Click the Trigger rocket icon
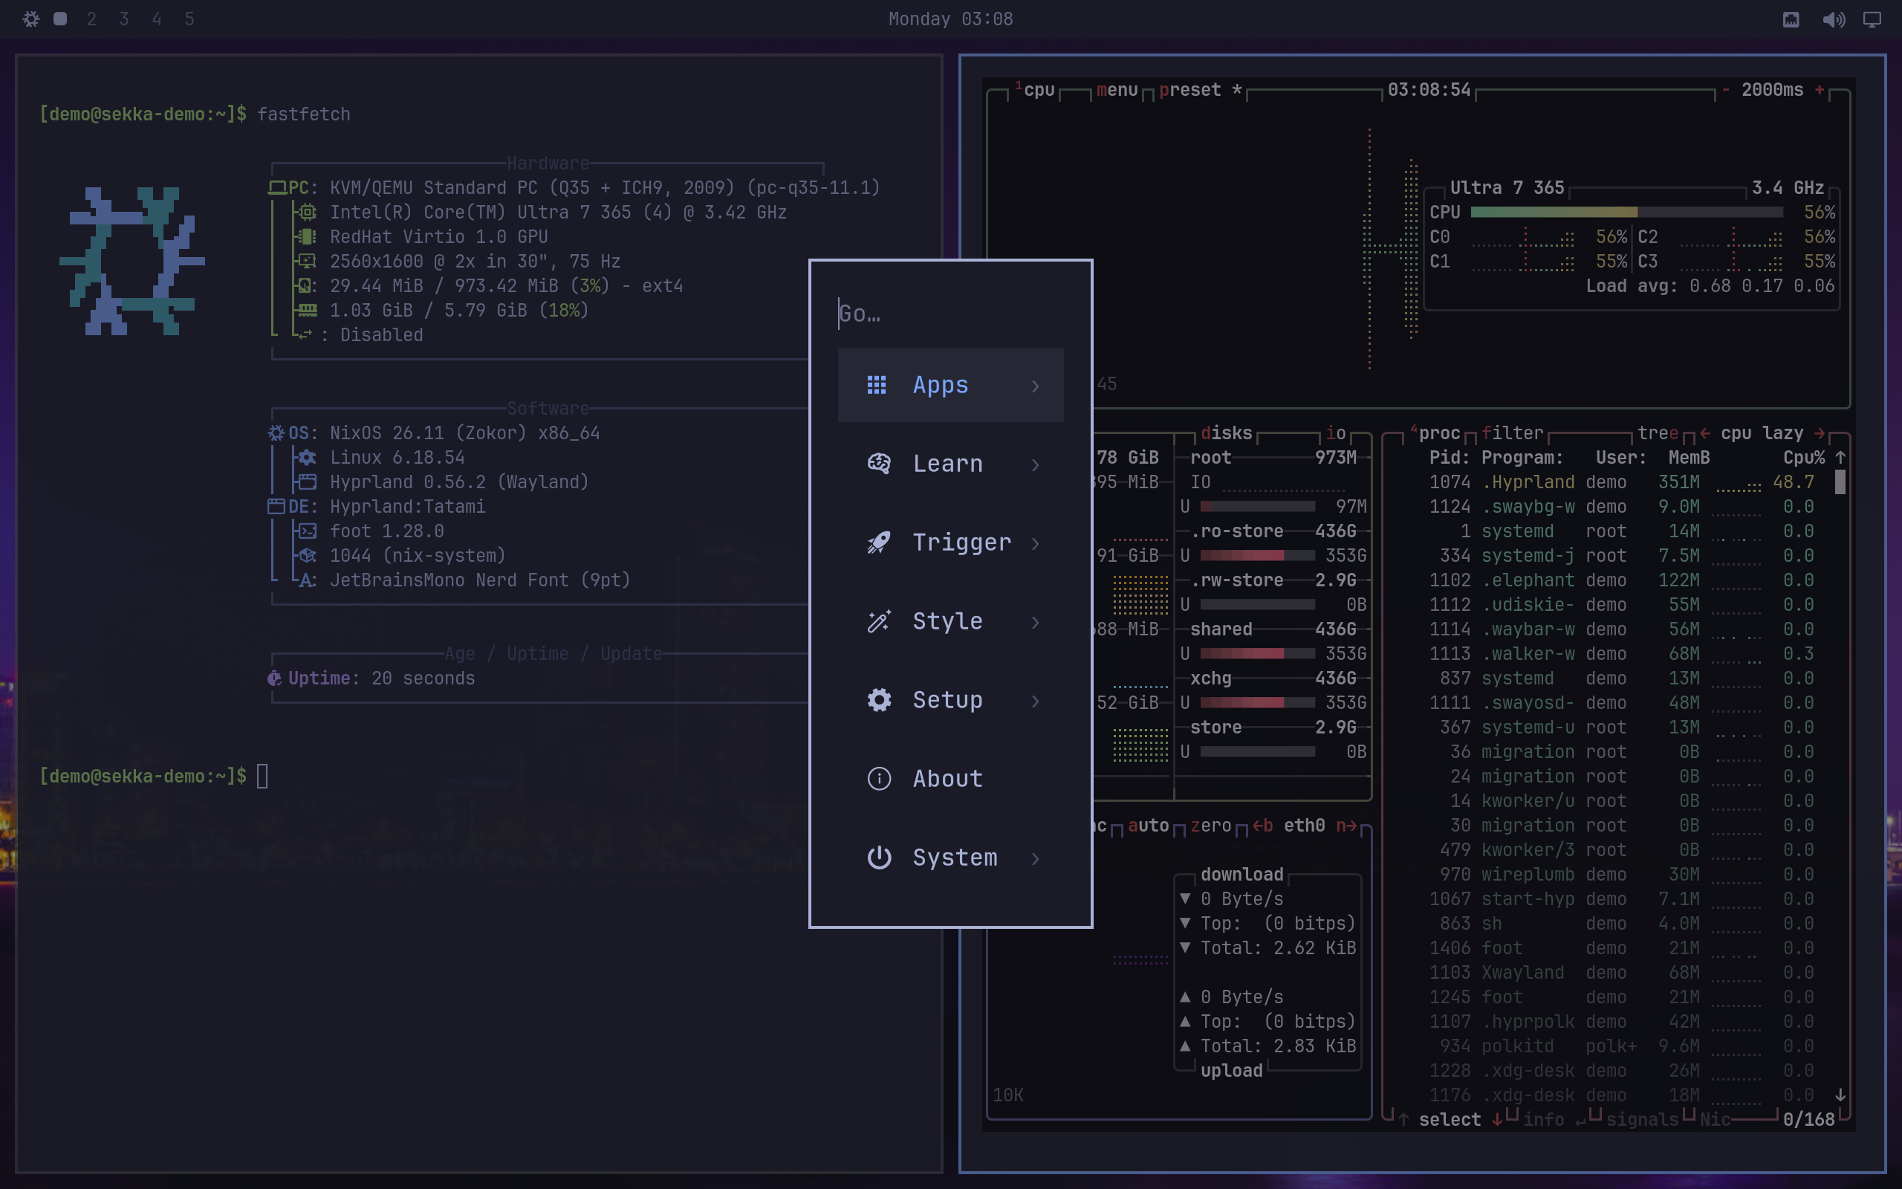The image size is (1902, 1189). click(x=879, y=542)
